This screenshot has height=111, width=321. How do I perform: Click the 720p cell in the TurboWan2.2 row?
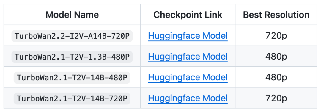coord(276,36)
